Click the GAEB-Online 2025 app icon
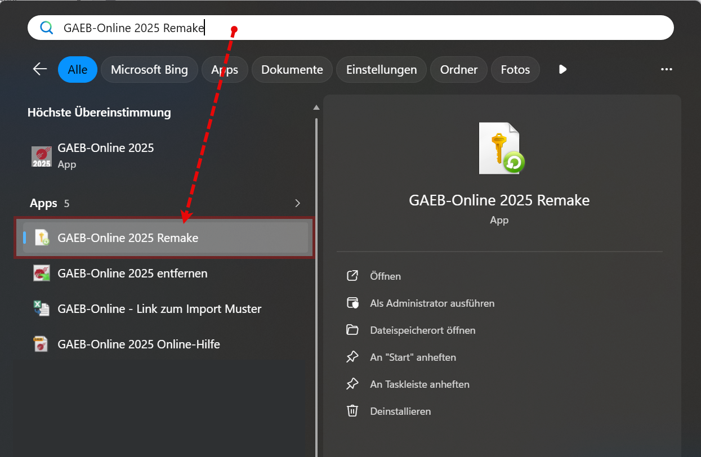Image resolution: width=701 pixels, height=457 pixels. [42, 156]
